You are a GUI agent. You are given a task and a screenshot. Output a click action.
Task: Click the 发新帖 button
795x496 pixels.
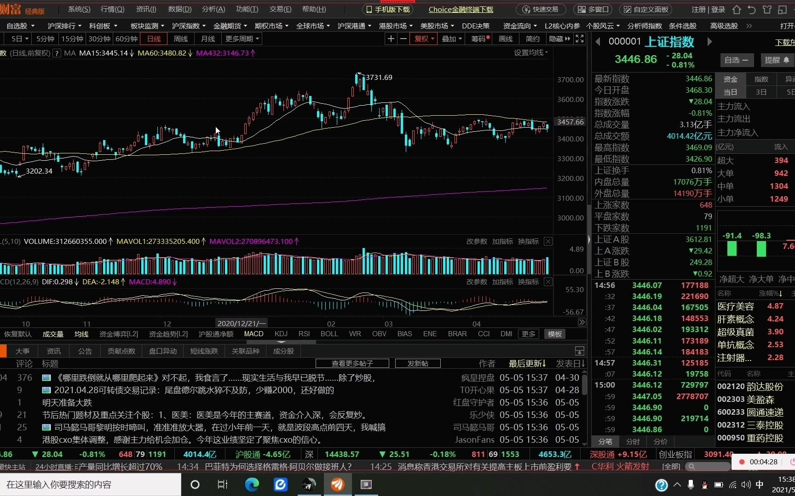(418, 363)
